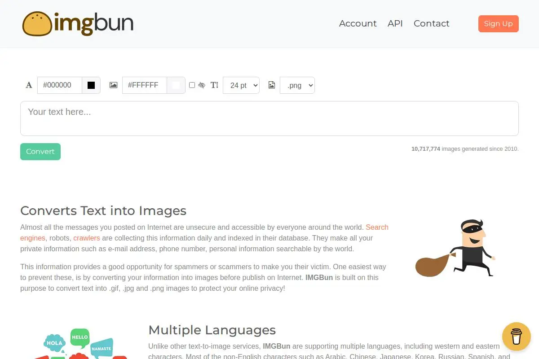Click the HELLO speech bubble illustration
The width and height of the screenshot is (539, 359).
pos(80,337)
